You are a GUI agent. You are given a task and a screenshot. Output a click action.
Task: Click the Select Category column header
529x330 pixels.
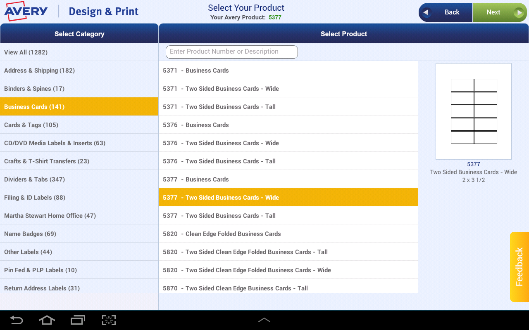[79, 34]
